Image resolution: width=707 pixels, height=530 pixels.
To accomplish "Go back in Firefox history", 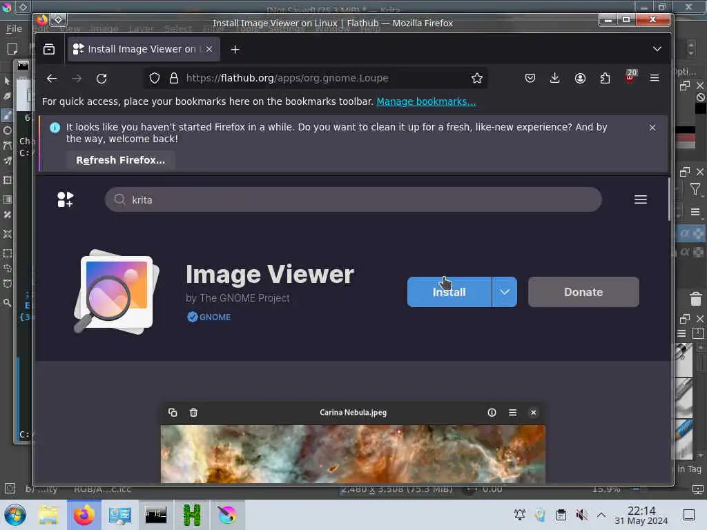I will tap(52, 79).
